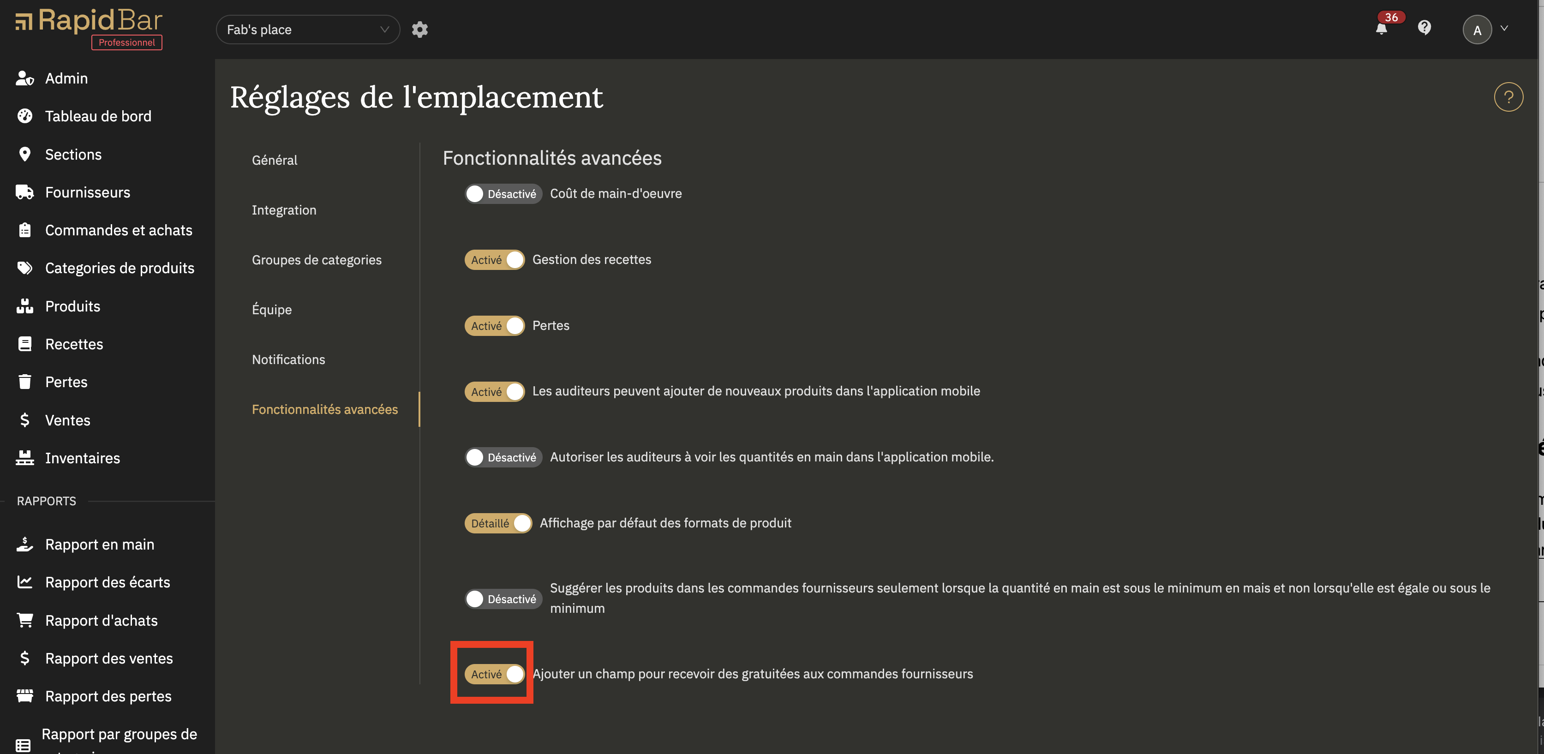Click the Tableau de bord dashboard icon
Screen dimensions: 1544x754
click(x=24, y=116)
